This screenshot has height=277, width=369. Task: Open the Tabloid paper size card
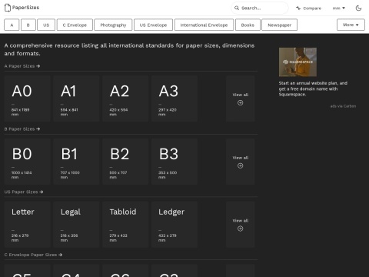pyautogui.click(x=125, y=225)
